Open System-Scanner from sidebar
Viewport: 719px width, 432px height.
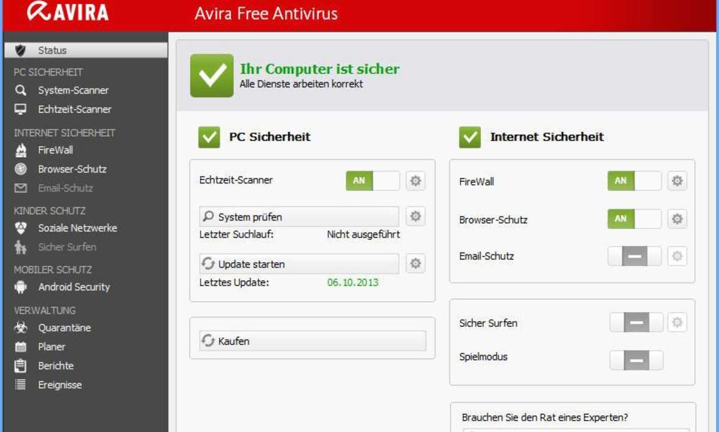click(73, 91)
